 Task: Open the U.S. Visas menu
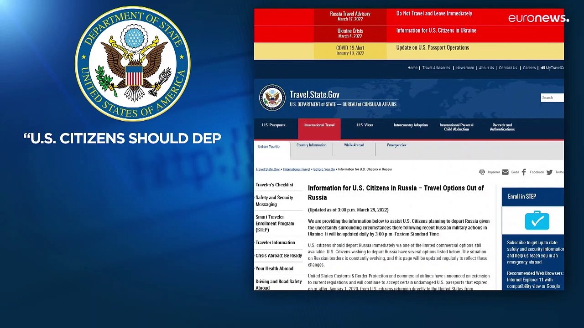[x=365, y=125]
